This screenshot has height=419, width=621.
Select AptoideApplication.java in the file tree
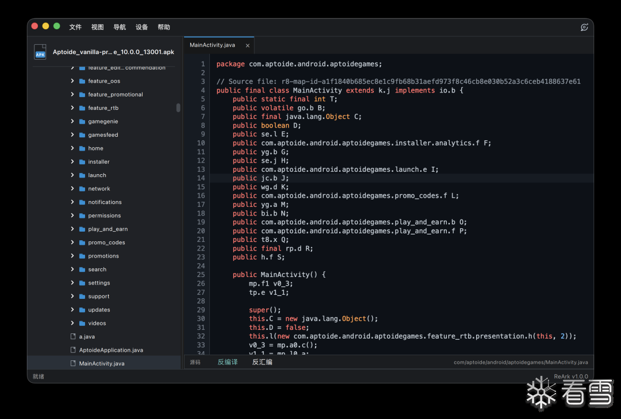pyautogui.click(x=111, y=350)
